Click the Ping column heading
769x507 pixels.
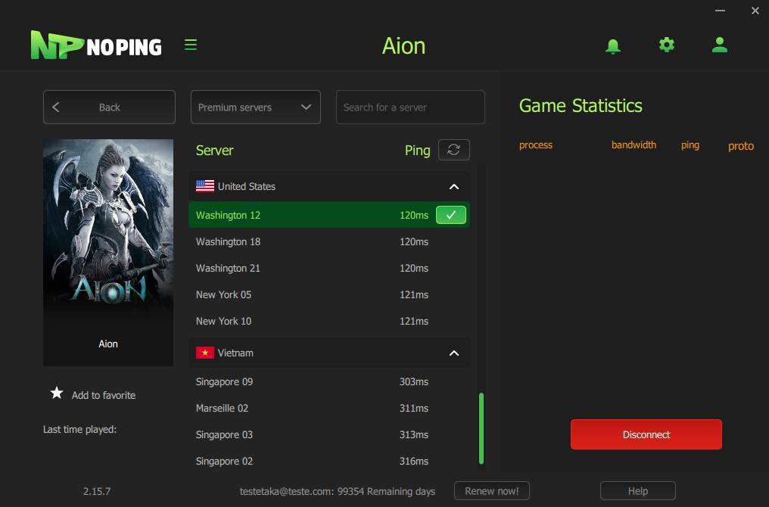tap(417, 151)
